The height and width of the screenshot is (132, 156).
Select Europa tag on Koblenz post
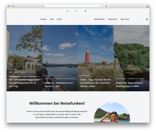[x=59, y=79]
